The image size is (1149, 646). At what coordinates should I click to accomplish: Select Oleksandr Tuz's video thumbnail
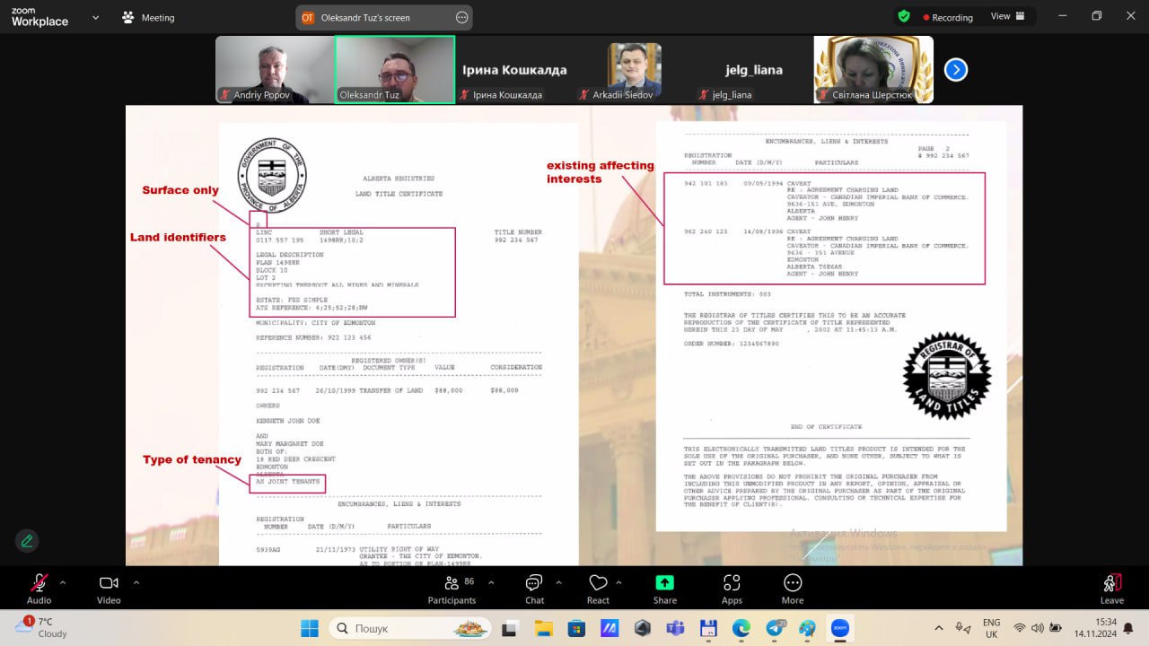coord(395,69)
